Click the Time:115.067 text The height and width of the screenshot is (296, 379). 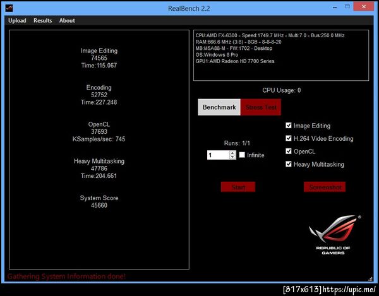coord(99,65)
